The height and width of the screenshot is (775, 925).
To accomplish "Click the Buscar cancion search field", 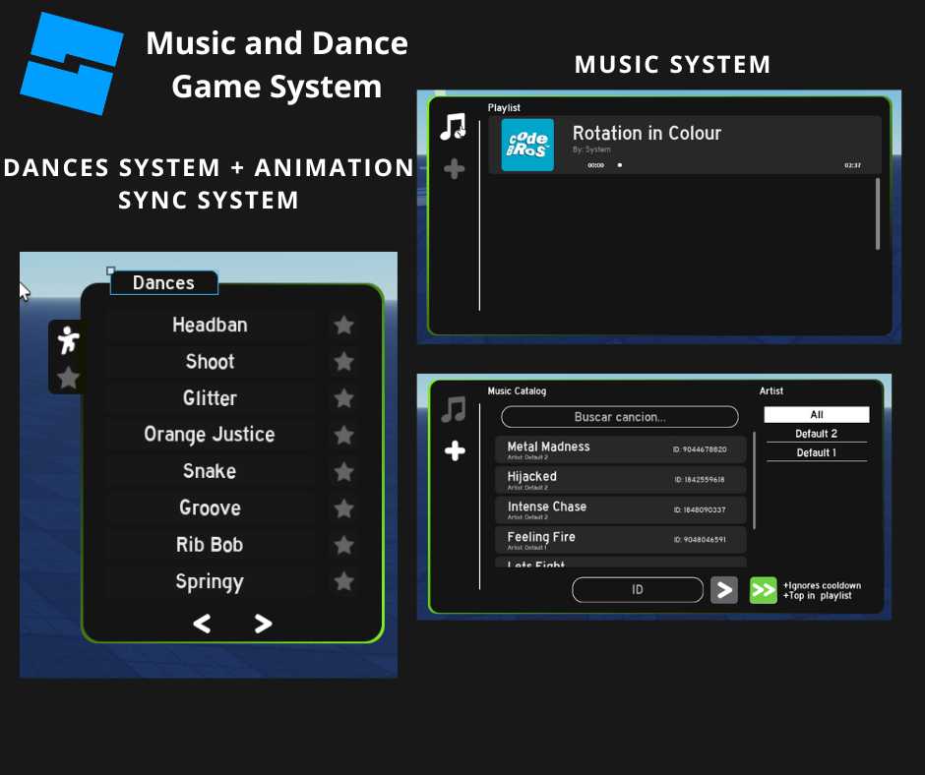I will click(x=619, y=417).
